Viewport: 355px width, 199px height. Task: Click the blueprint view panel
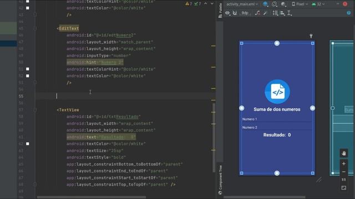[x=342, y=108]
